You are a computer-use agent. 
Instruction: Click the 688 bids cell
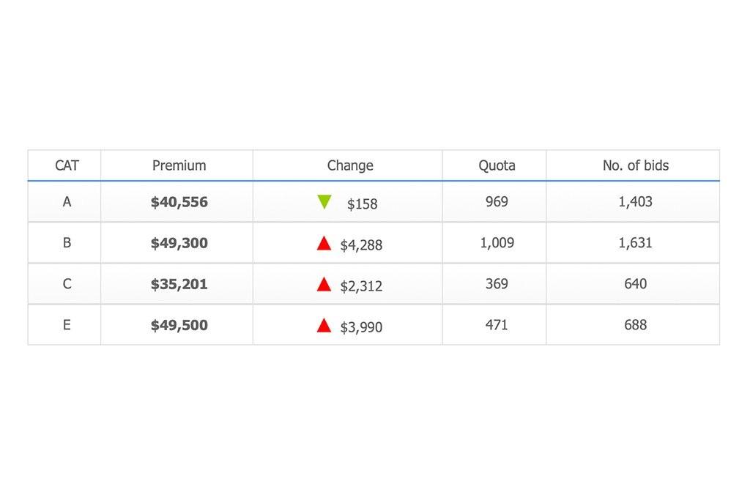pyautogui.click(x=635, y=325)
